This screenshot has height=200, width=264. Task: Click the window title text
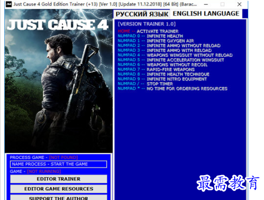105,4
